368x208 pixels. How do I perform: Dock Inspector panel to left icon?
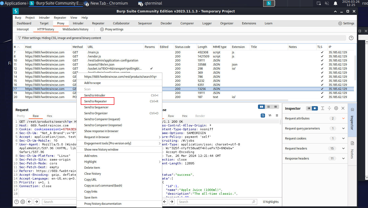pyautogui.click(x=309, y=108)
